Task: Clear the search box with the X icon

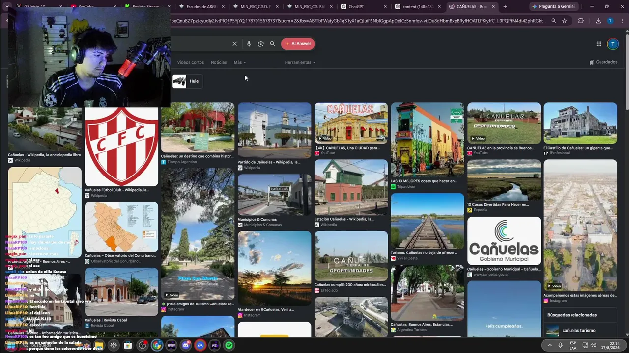Action: 234,44
